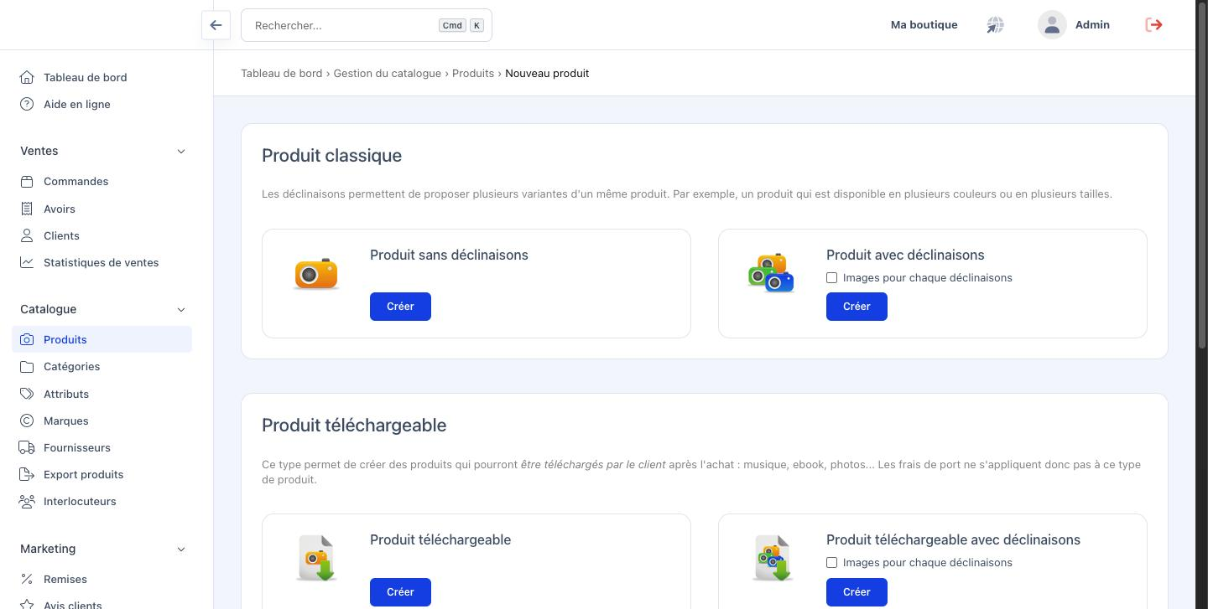The height and width of the screenshot is (609, 1208).
Task: Go to Tableau de bord breadcrumb
Action: pyautogui.click(x=281, y=74)
